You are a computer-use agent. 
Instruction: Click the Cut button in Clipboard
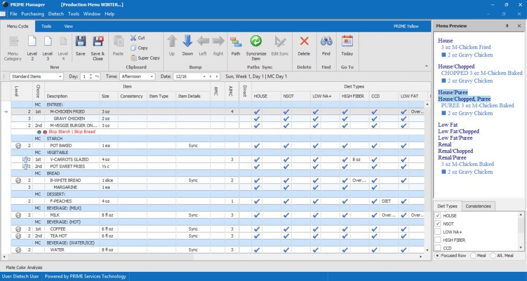[137, 38]
